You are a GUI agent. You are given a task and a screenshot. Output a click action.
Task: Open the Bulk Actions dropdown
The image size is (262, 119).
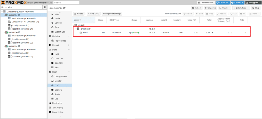tap(241, 8)
